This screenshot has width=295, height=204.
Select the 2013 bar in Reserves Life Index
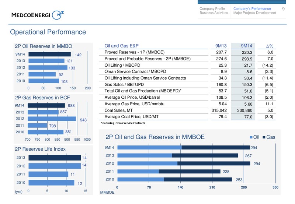click(x=55, y=158)
